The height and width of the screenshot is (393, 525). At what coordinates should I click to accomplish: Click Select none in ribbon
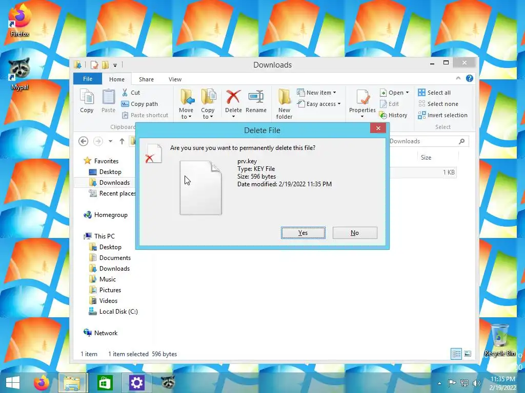438,104
